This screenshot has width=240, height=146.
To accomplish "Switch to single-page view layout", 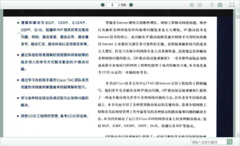I will [x=212, y=5].
